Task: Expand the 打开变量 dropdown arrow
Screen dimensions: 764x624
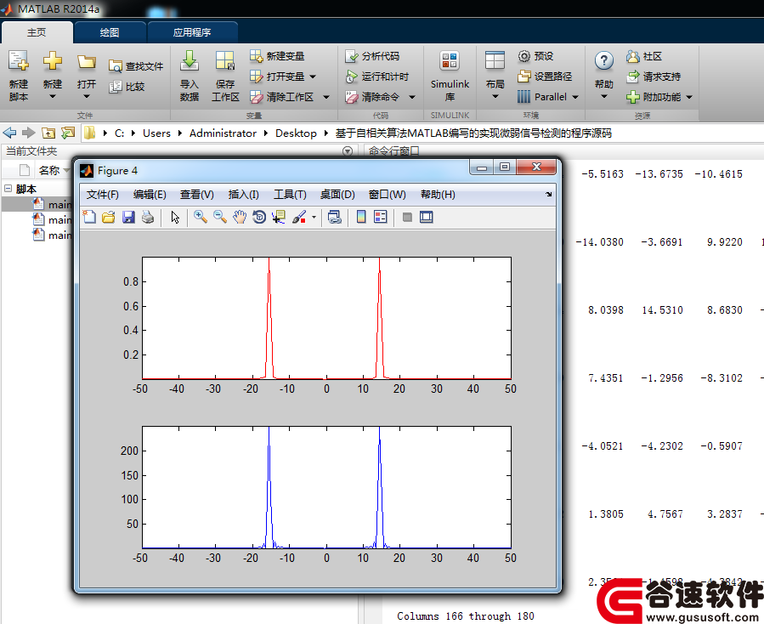Action: pos(313,77)
